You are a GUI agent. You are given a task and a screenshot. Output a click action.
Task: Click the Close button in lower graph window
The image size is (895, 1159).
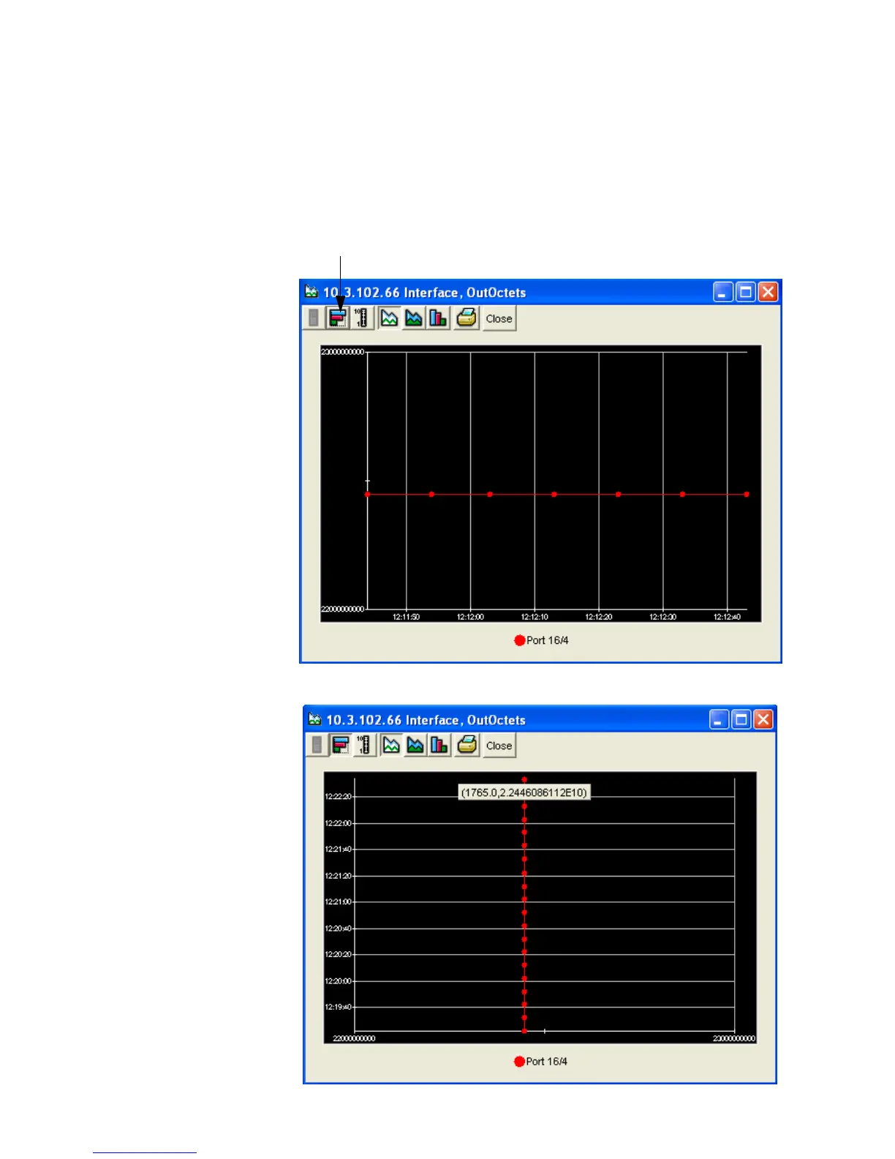click(499, 746)
